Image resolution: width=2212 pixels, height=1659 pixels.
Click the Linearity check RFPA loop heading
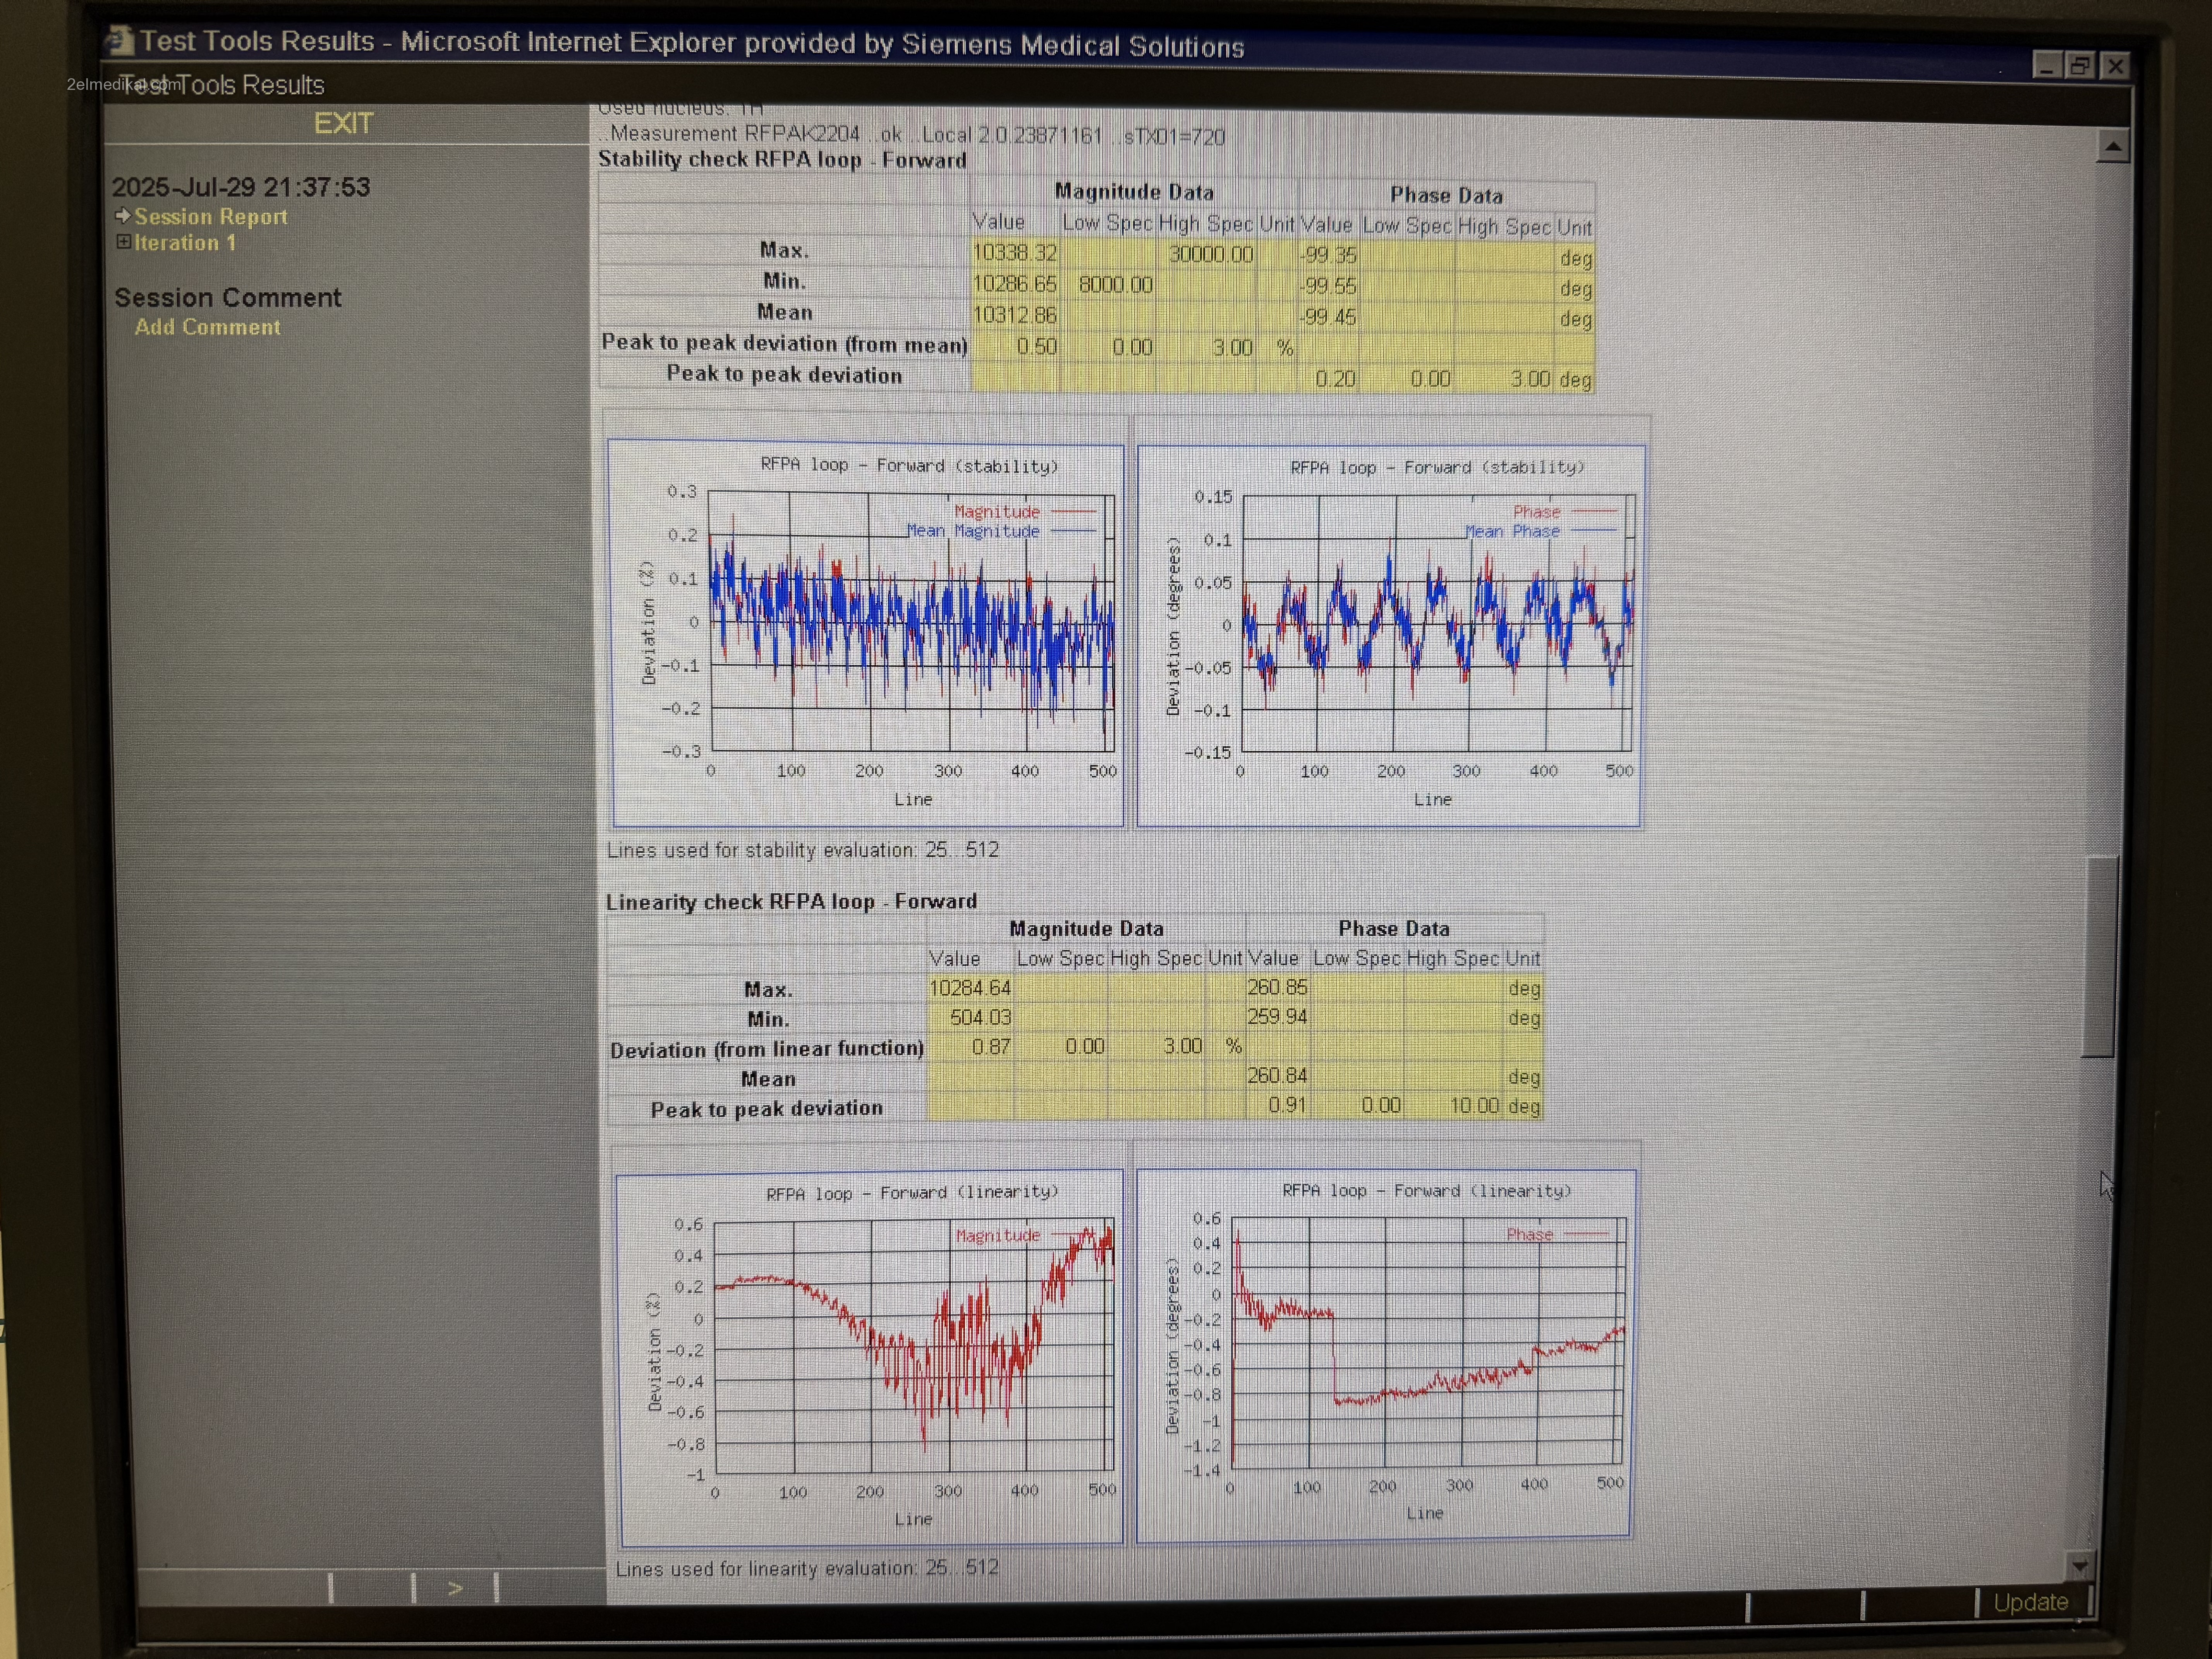tap(791, 901)
